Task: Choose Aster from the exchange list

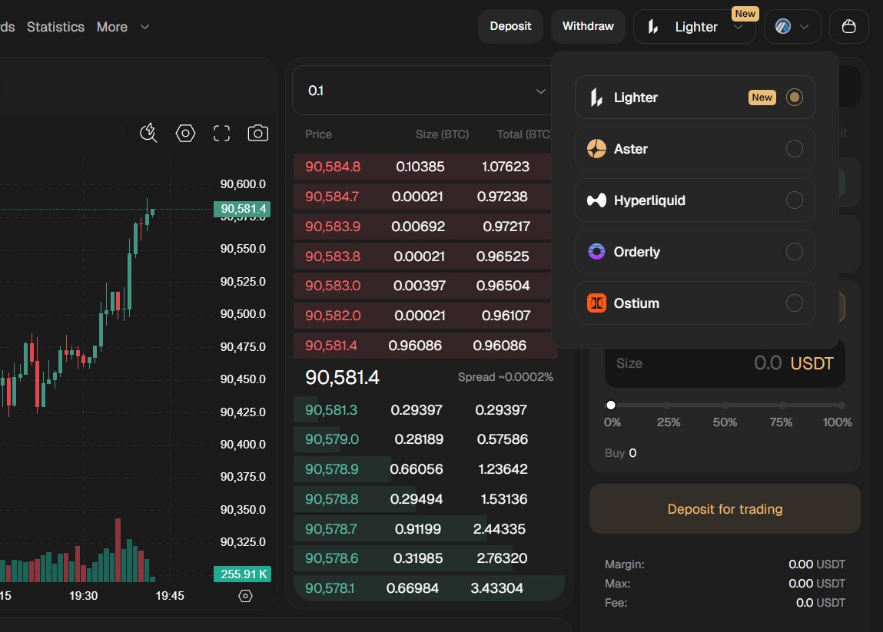Action: click(x=695, y=148)
